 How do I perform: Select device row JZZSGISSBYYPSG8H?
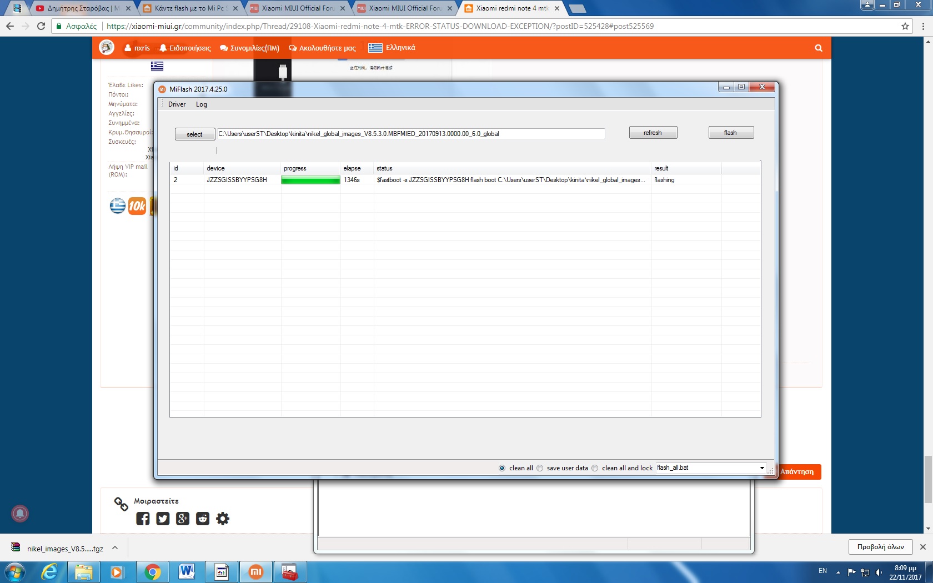(x=465, y=180)
